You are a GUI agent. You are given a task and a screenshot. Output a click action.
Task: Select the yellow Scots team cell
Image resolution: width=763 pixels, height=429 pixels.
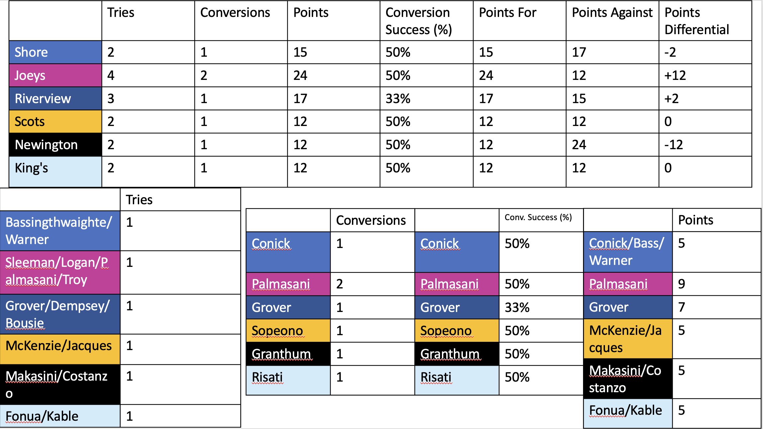coord(55,122)
